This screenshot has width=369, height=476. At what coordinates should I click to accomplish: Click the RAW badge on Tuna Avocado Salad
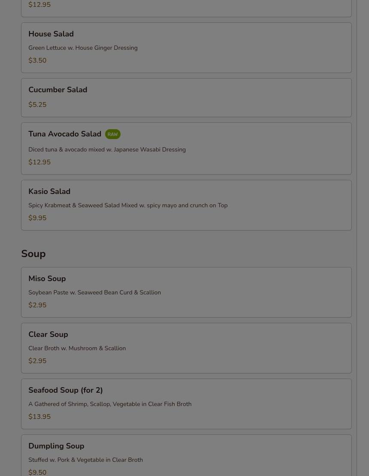(x=112, y=134)
